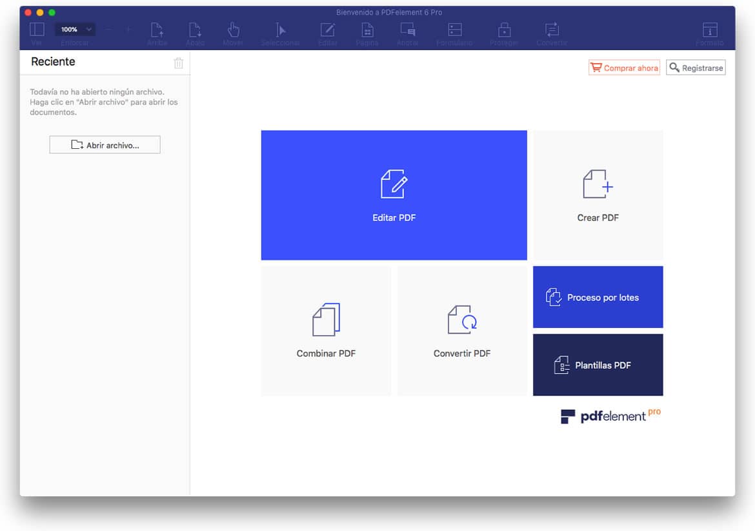Select the Mover hand tool
755x531 pixels.
(233, 30)
